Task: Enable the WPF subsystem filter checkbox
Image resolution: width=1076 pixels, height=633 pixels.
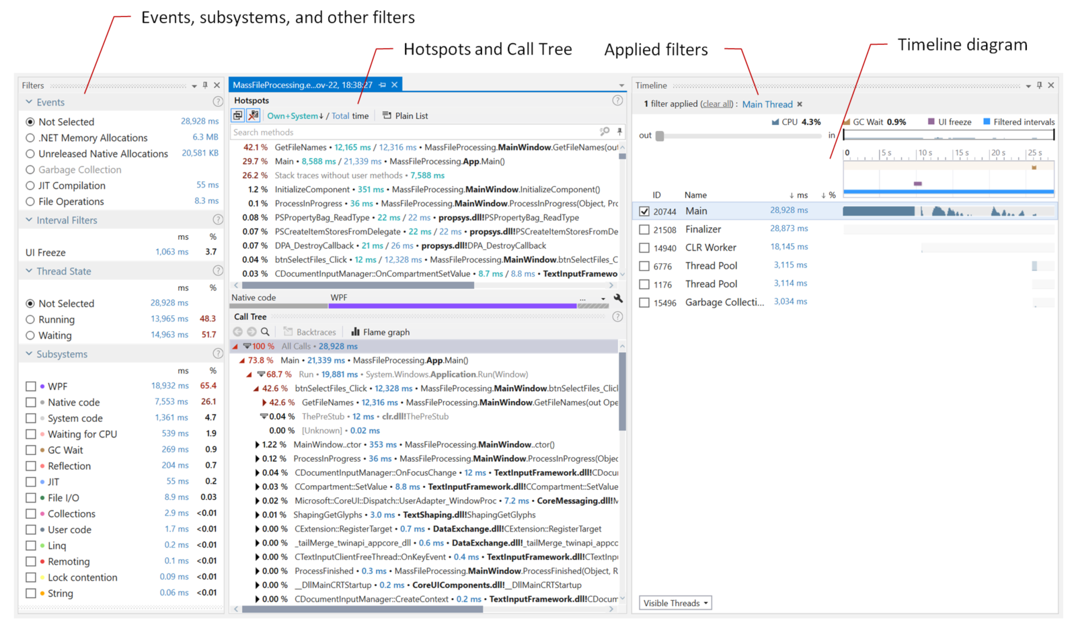Action: tap(31, 386)
